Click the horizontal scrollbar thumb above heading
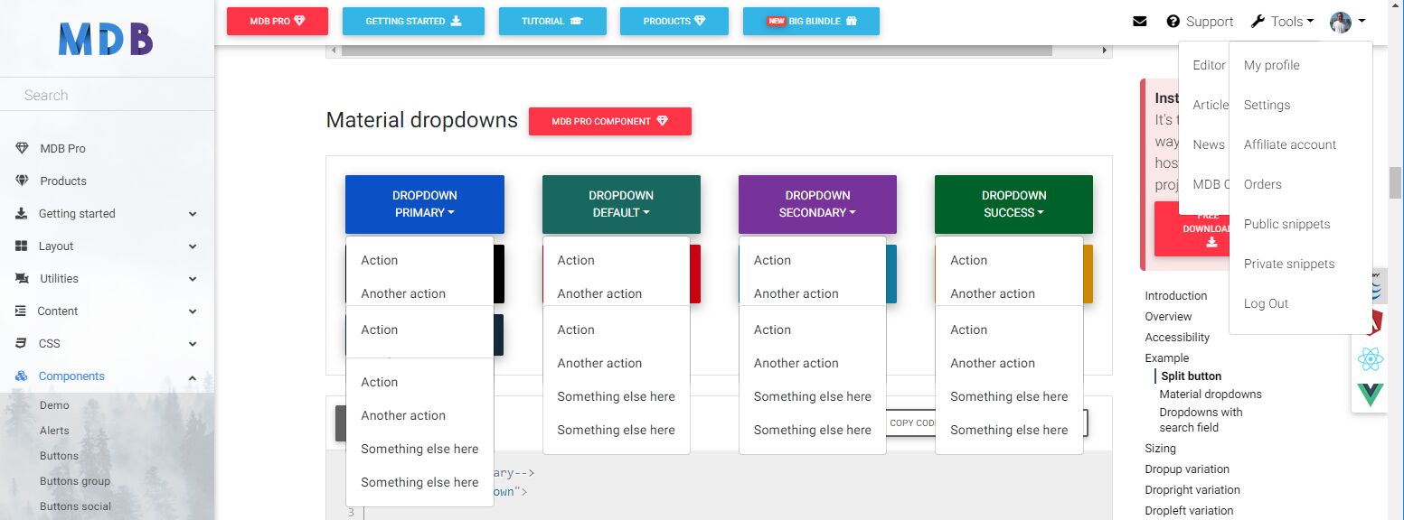This screenshot has width=1404, height=520. coord(697,51)
